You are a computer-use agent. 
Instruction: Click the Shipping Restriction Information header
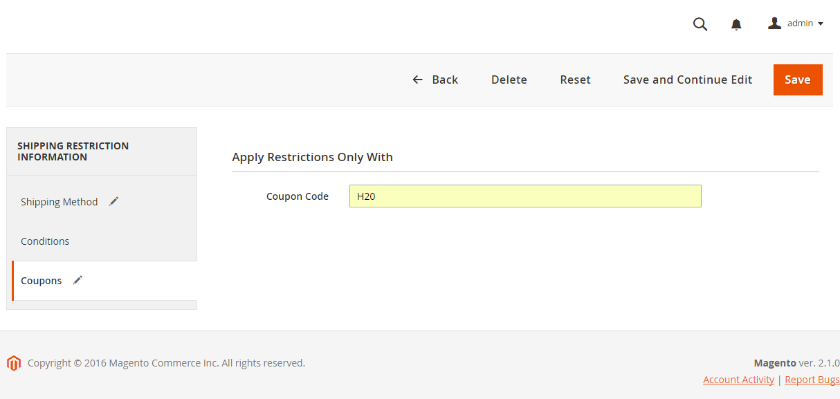pos(73,151)
